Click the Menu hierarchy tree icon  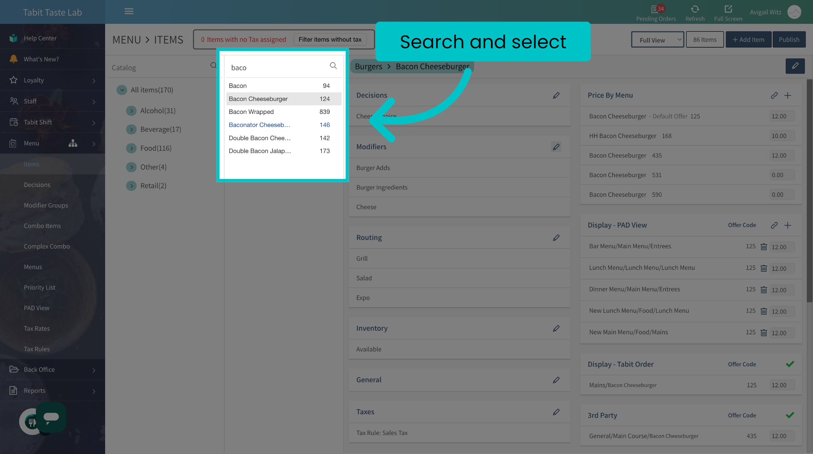point(73,143)
